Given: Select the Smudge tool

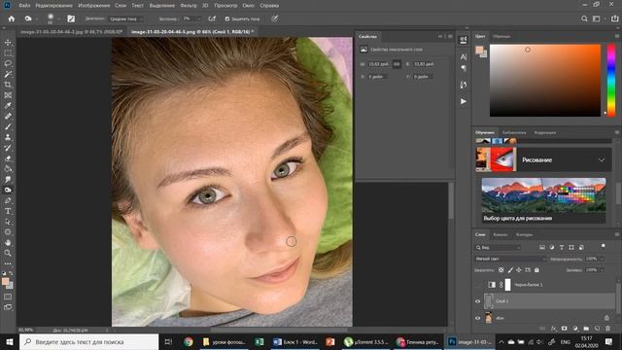Looking at the screenshot, I should [x=8, y=179].
